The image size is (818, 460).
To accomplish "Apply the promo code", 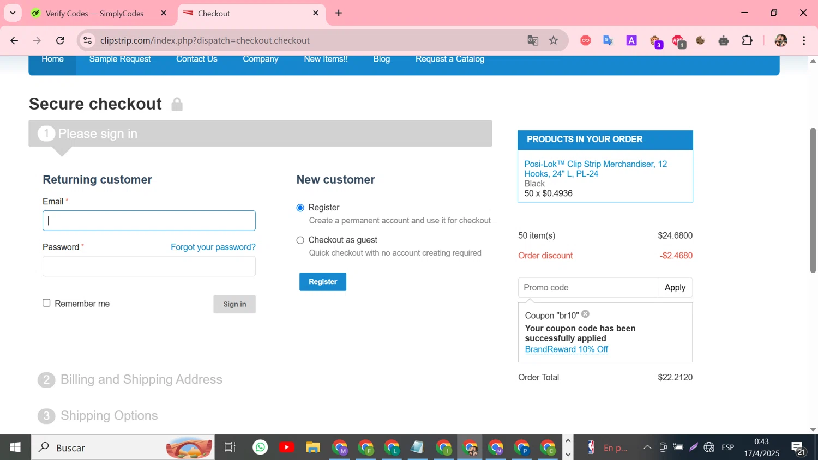I will pyautogui.click(x=675, y=288).
